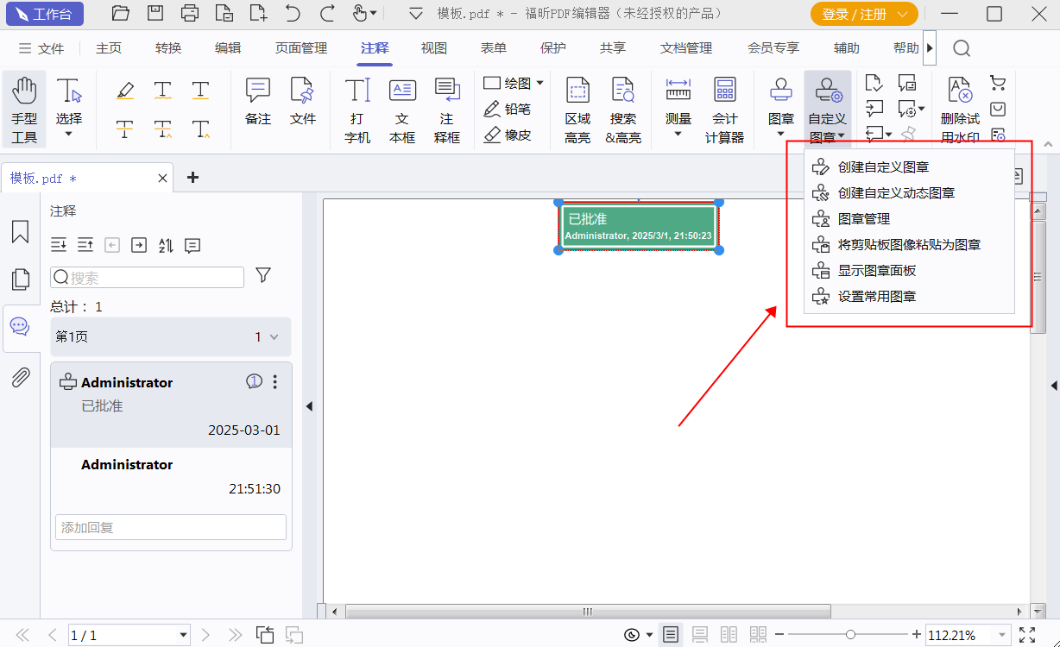The width and height of the screenshot is (1060, 647).
Task: Click the filter comments funnel icon
Action: pos(263,275)
